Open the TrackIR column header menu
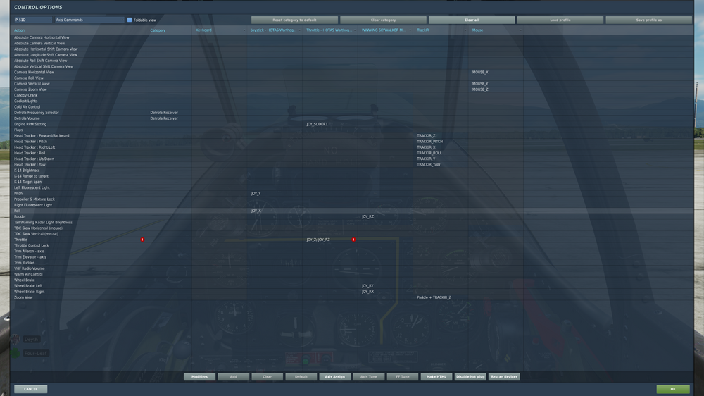Viewport: 704px width, 396px height. pyautogui.click(x=465, y=30)
